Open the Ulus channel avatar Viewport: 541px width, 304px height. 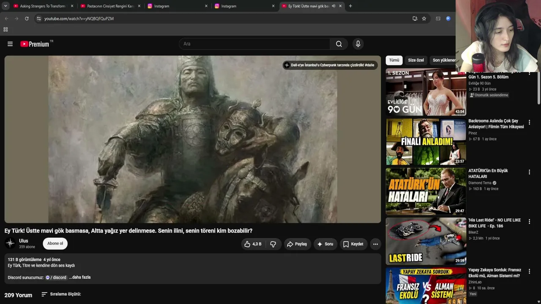(x=10, y=243)
